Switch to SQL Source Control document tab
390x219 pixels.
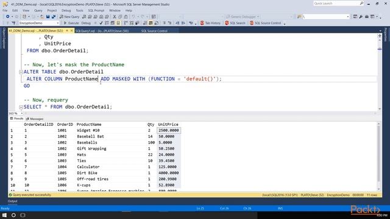click(x=154, y=31)
